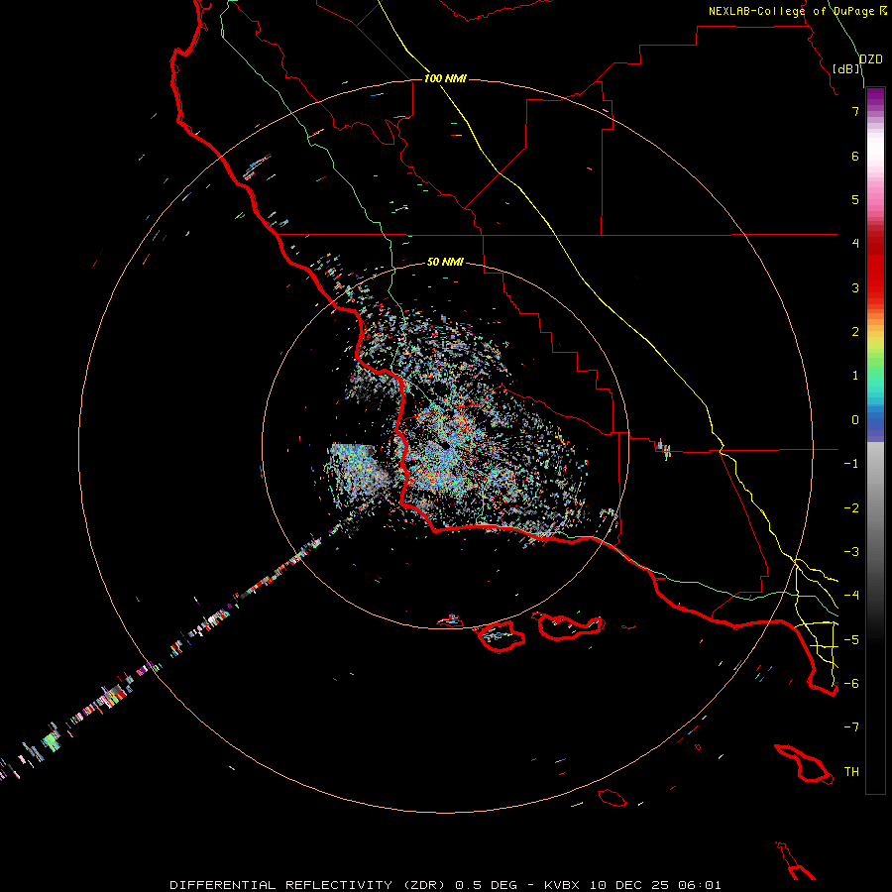The width and height of the screenshot is (892, 892).
Task: Click the 'KVBX 10 DEC 25 06:01' timestamp
Action: [x=632, y=885]
